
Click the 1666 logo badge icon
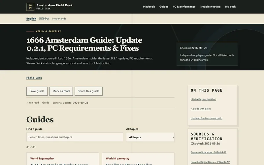point(30,7)
